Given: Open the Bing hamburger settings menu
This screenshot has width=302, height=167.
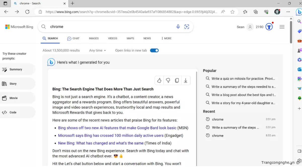Looking at the screenshot, I should tap(282, 27).
